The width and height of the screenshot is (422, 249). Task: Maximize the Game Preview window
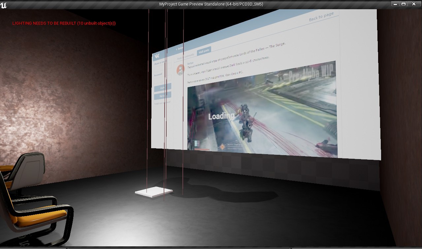pyautogui.click(x=403, y=4)
